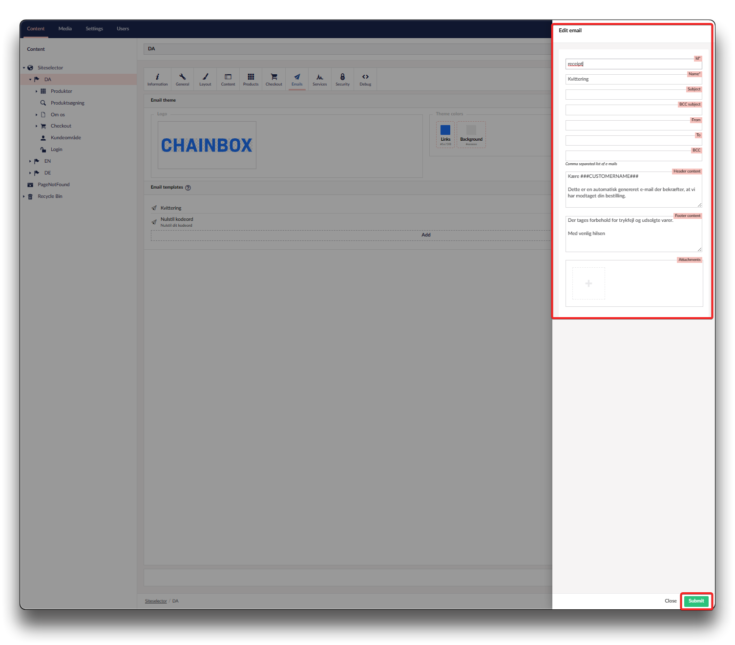Viewport: 735px width, 645px height.
Task: Click into the Header content textarea
Action: 633,190
